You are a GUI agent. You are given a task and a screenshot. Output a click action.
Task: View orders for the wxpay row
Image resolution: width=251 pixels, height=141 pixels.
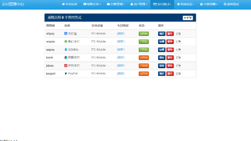coord(178,41)
